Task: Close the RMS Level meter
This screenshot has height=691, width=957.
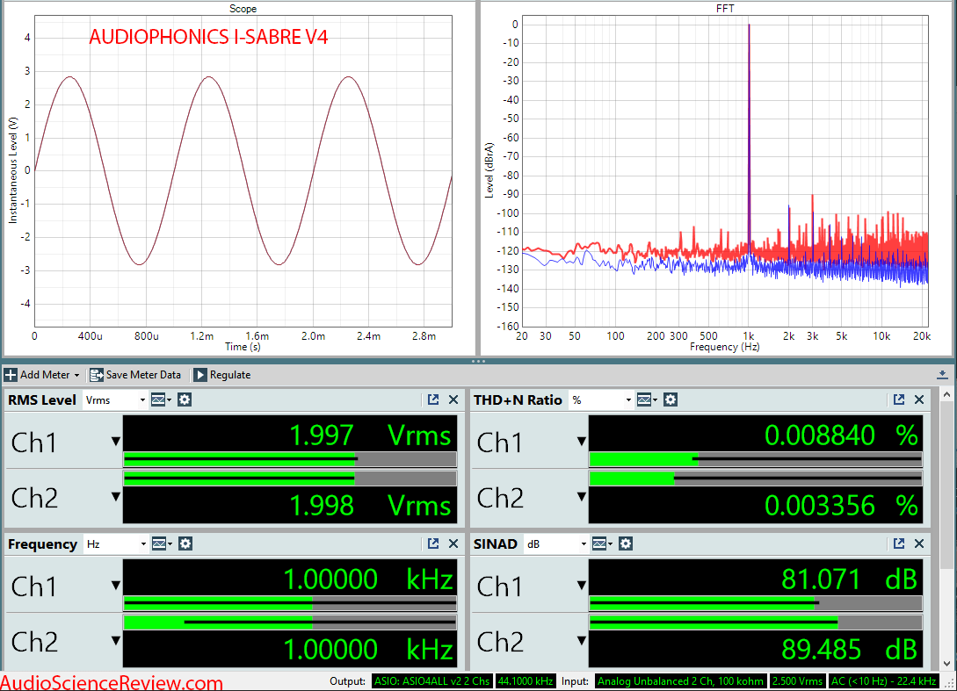Action: [x=453, y=399]
